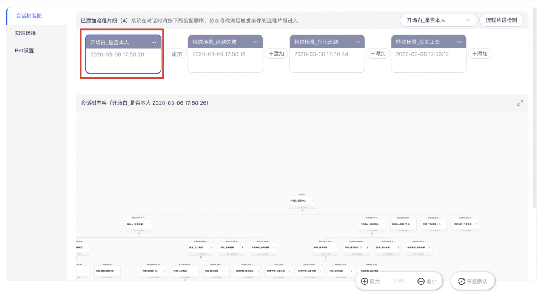Open the 开场白_是否本人 fragment dropdown

point(438,20)
